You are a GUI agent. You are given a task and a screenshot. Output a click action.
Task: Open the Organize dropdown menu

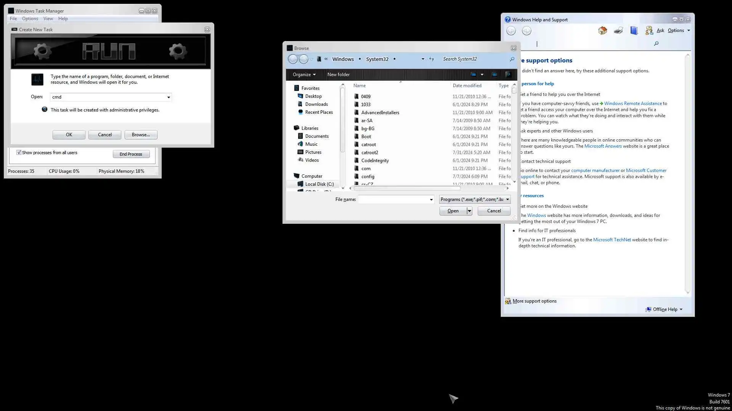point(304,75)
